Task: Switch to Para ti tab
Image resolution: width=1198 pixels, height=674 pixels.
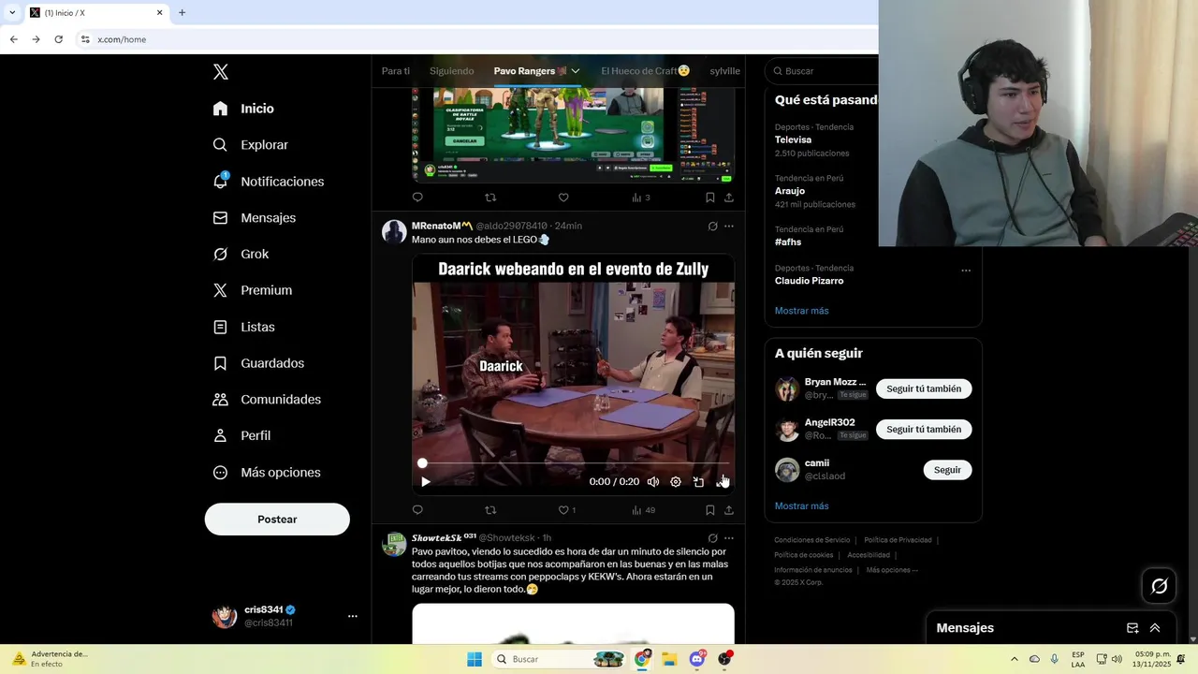Action: [395, 71]
